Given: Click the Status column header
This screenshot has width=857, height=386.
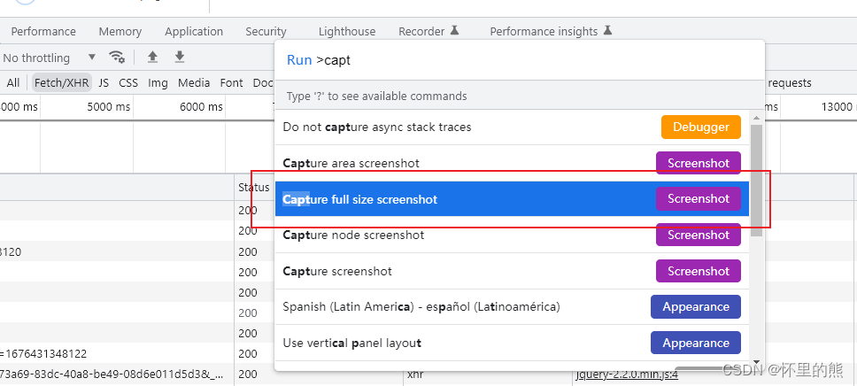Looking at the screenshot, I should click(253, 188).
